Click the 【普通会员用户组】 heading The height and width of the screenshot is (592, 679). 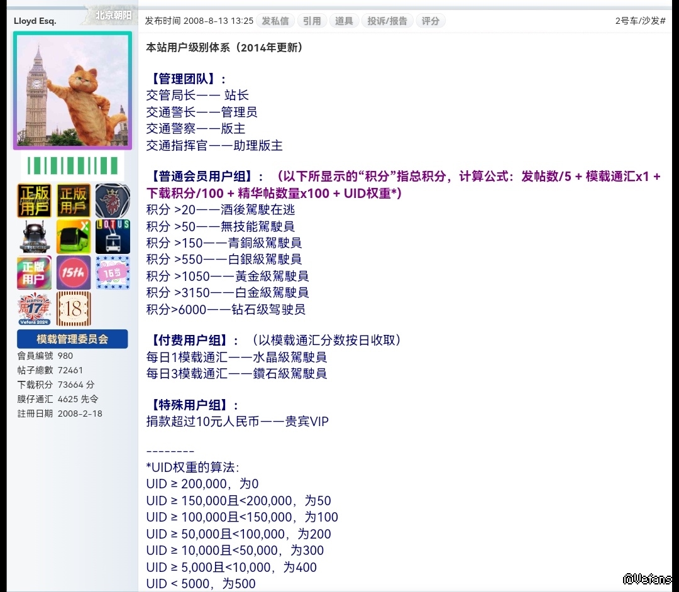(205, 177)
